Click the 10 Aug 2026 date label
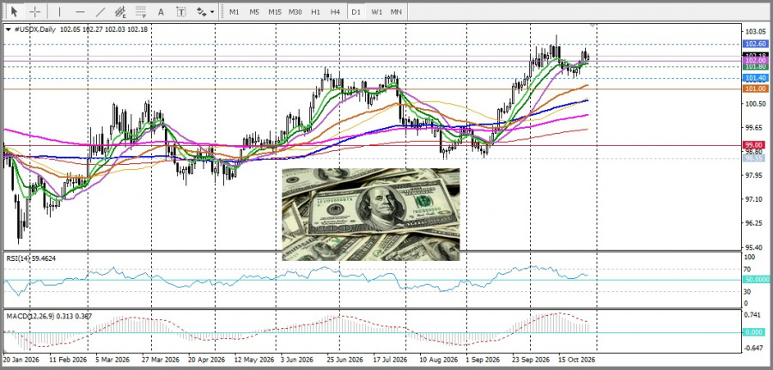Viewport: 773px width, 370px height. click(437, 360)
